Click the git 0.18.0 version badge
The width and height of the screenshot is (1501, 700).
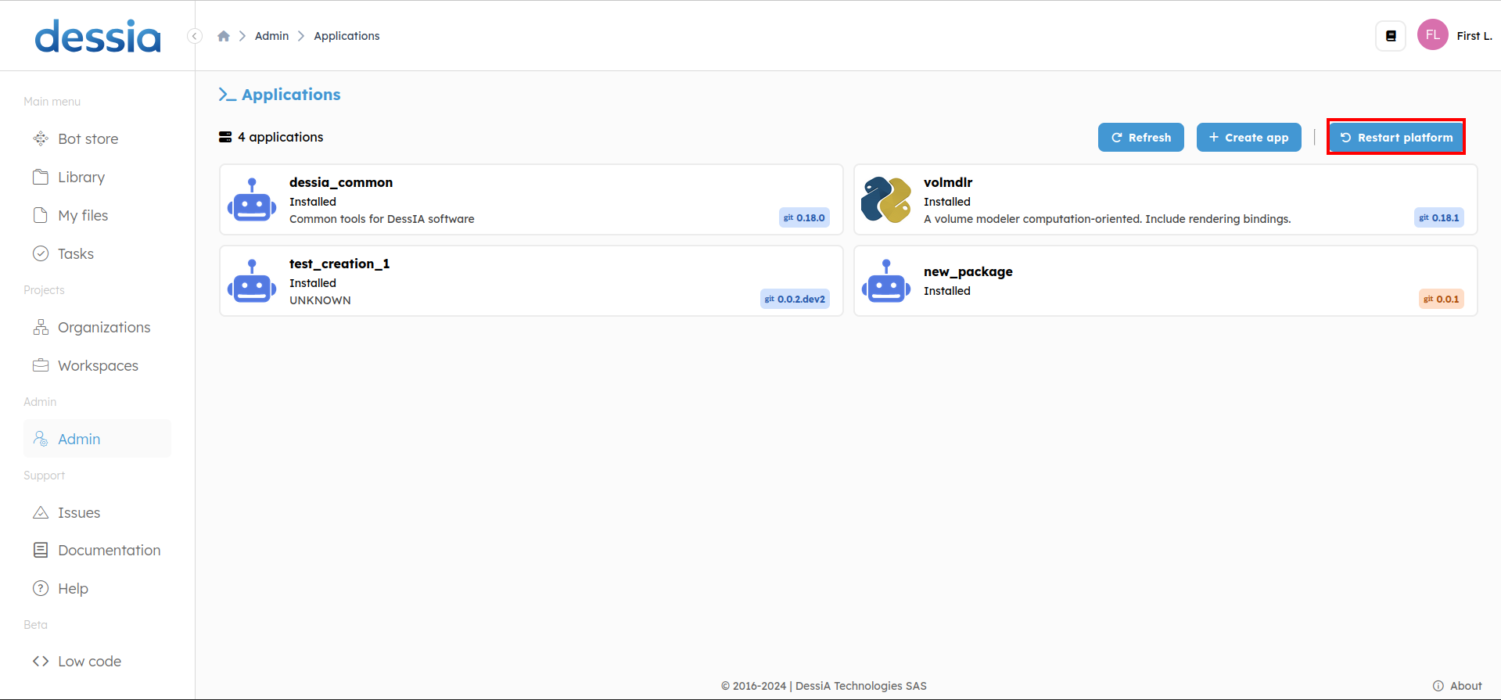[x=804, y=218]
